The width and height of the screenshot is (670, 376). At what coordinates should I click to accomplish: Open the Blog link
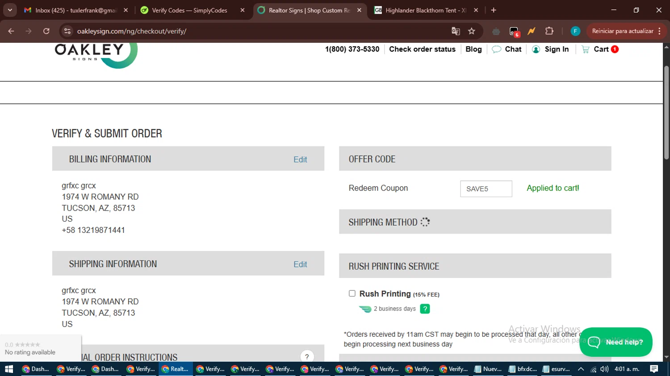tap(473, 49)
